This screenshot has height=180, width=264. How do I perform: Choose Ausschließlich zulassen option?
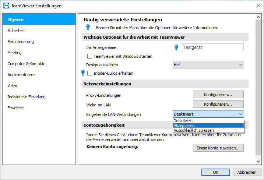208,130
